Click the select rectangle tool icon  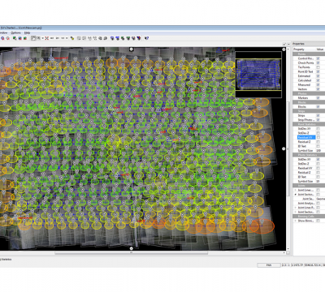coord(33,38)
